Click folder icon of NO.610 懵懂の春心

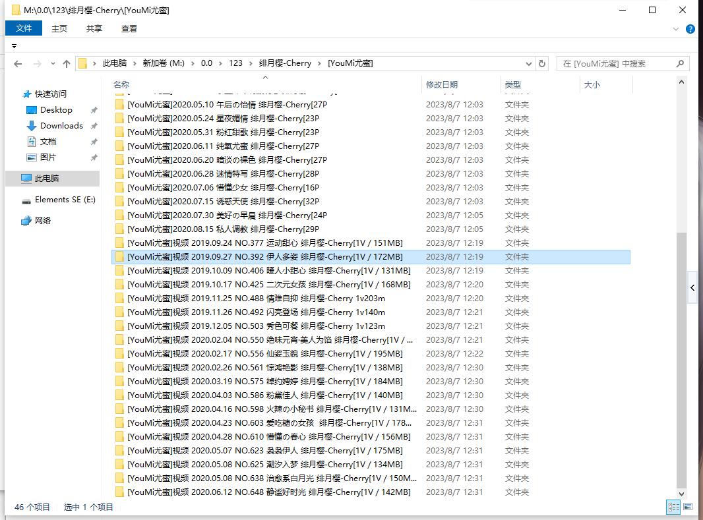119,437
